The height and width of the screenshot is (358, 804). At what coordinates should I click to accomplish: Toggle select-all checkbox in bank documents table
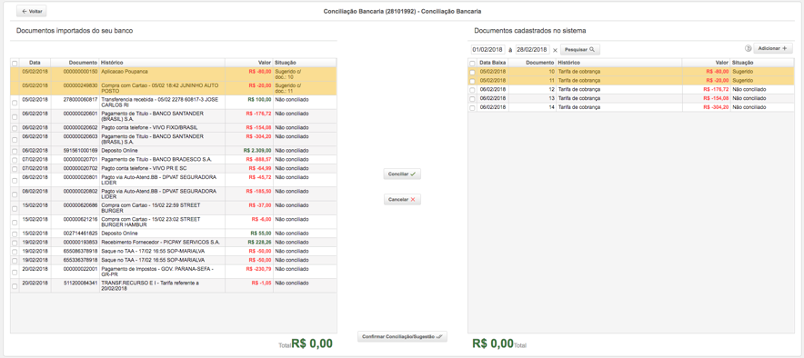click(x=15, y=64)
